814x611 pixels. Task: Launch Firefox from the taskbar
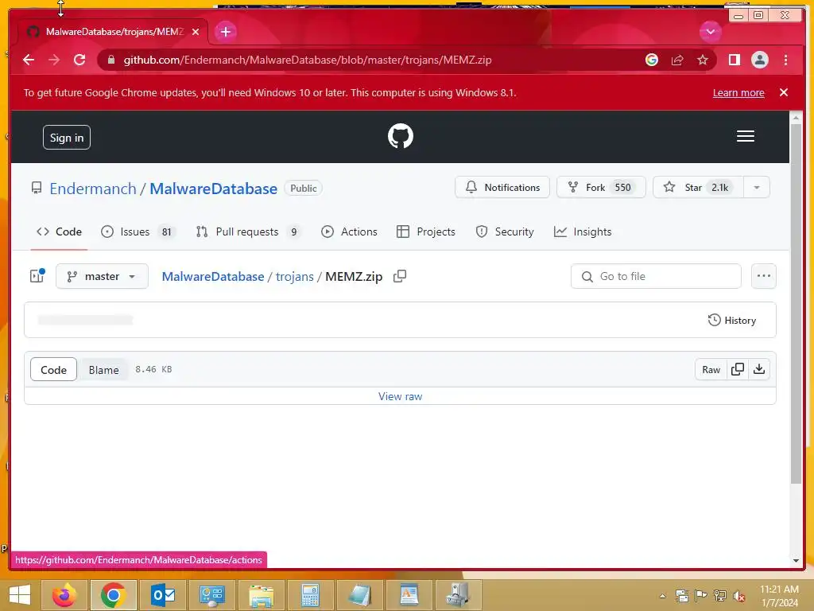tap(64, 595)
